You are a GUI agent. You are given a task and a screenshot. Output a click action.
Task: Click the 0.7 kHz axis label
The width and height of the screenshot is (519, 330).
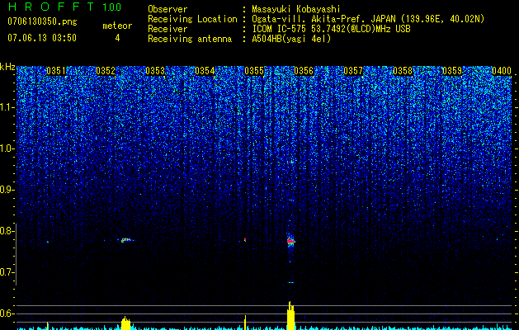(x=7, y=272)
